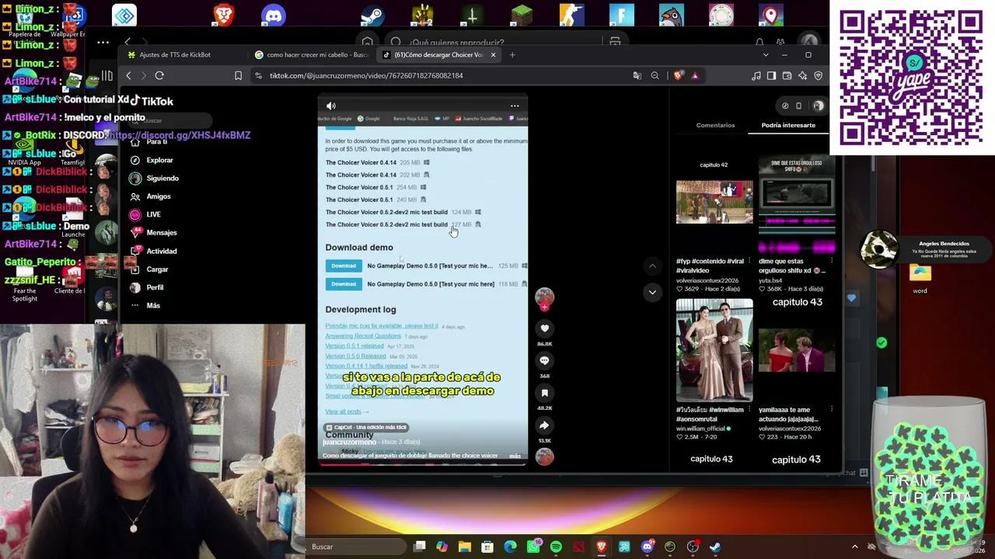Open Microsoft Edge from the taskbar
This screenshot has width=995, height=559.
(510, 547)
